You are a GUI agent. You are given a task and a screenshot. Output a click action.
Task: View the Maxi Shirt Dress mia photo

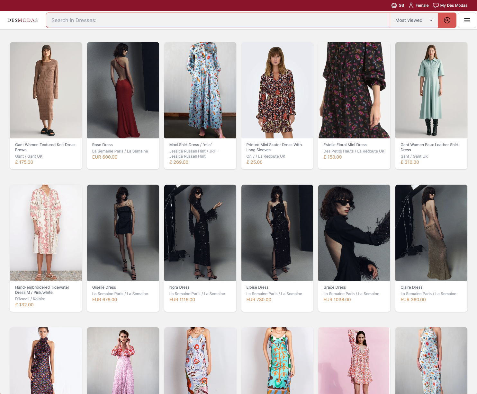pos(200,90)
